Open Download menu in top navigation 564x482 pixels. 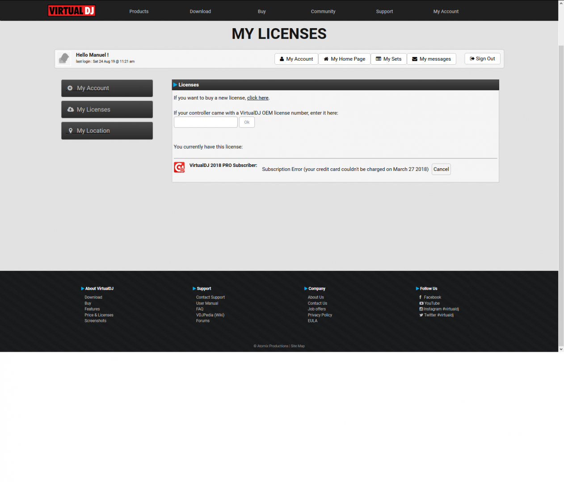(200, 12)
